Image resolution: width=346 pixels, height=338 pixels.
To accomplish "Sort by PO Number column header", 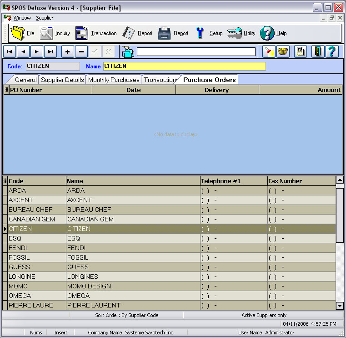I will [x=50, y=90].
